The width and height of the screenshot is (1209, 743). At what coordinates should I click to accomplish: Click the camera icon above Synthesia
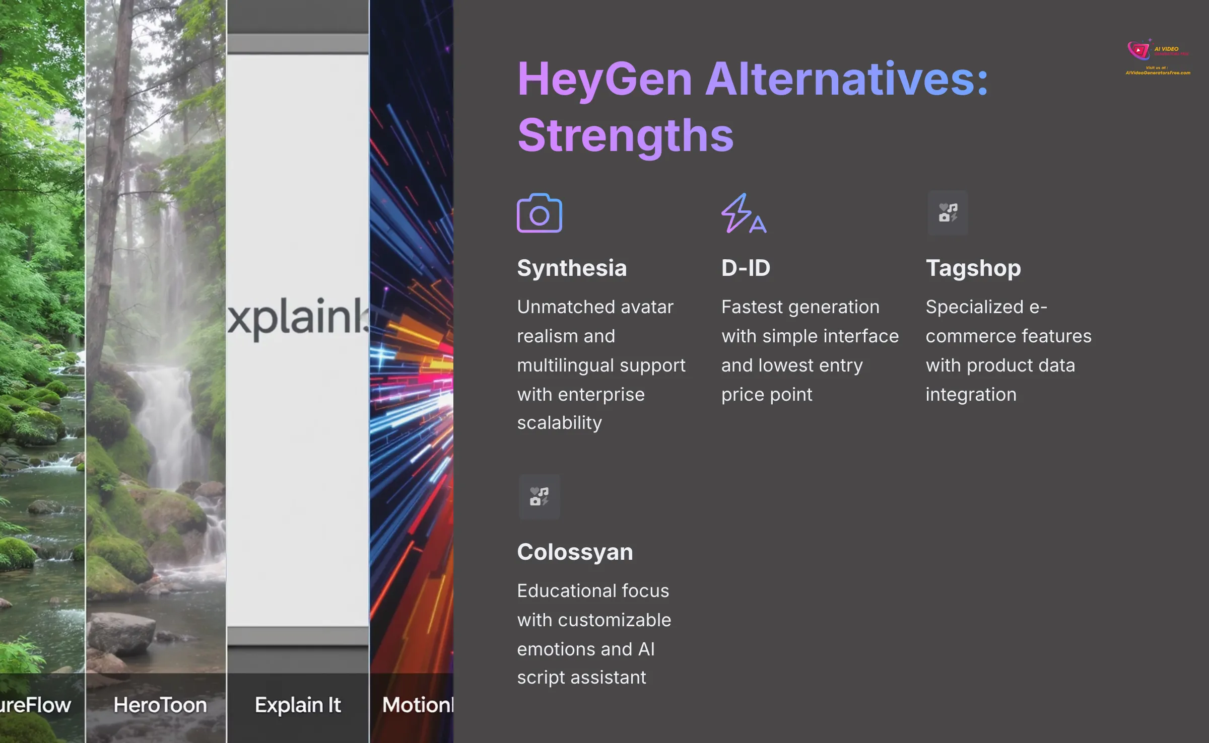coord(539,213)
